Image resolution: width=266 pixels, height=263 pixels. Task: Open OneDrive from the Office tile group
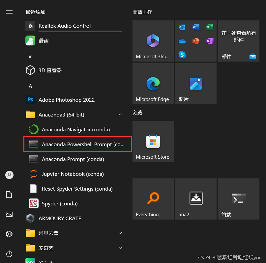[x=182, y=41]
